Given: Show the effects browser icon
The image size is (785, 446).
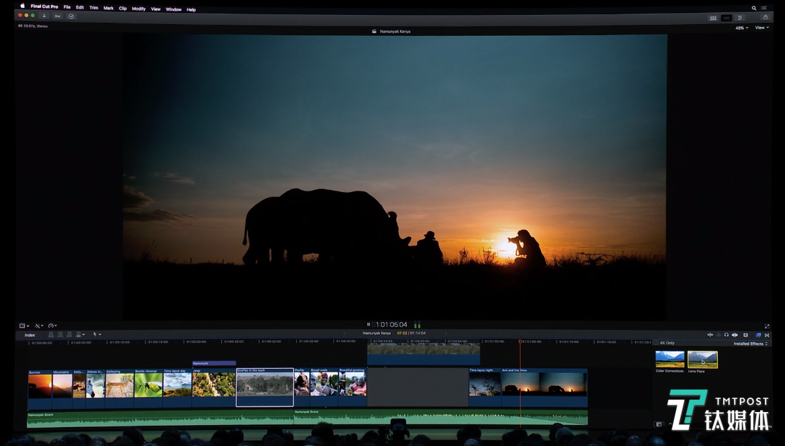Looking at the screenshot, I should (x=758, y=335).
